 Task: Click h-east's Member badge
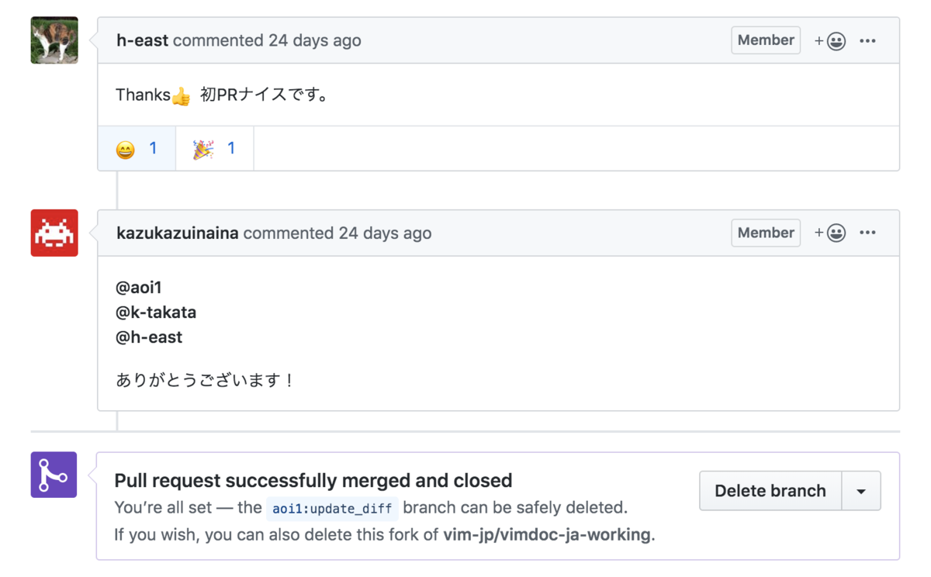pyautogui.click(x=765, y=40)
